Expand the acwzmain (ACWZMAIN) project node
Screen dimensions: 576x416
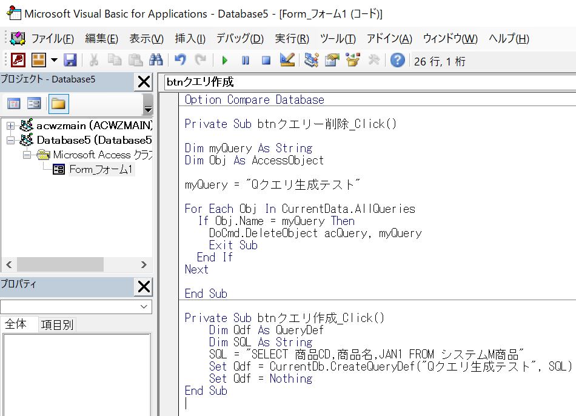[x=11, y=126]
